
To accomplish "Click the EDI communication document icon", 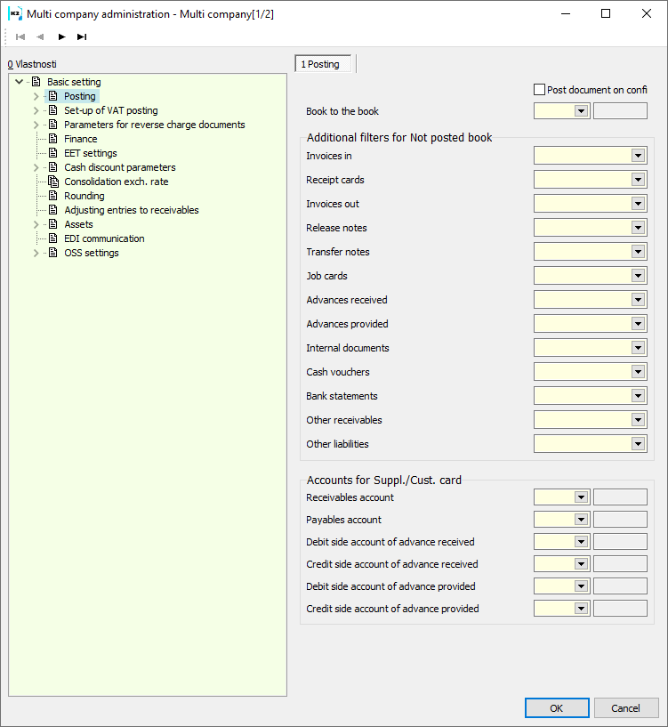I will point(53,238).
